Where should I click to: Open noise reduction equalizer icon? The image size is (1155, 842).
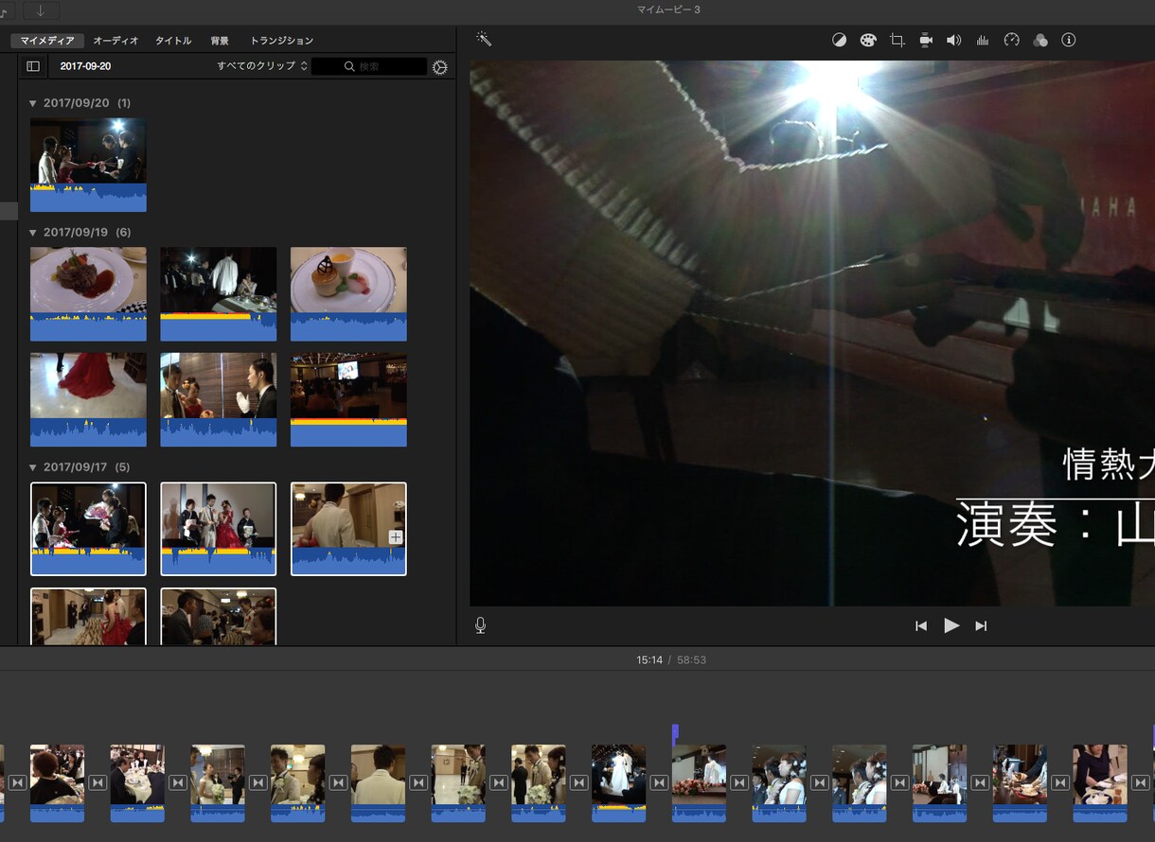983,40
